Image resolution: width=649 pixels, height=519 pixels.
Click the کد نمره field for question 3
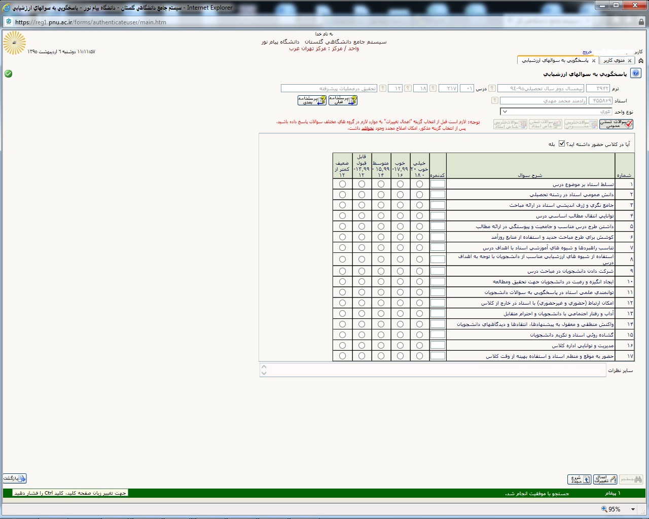438,205
